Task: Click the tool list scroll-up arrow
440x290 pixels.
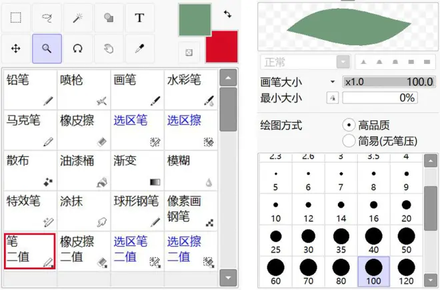Action: (x=228, y=78)
